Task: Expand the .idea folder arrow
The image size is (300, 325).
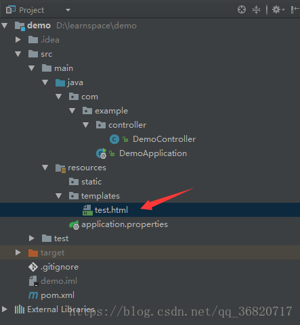Action: pos(18,40)
